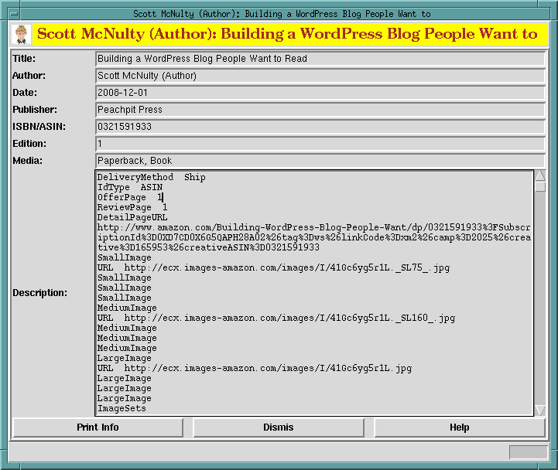This screenshot has height=470, width=558.
Task: Click the Print Info button
Action: pos(98,427)
